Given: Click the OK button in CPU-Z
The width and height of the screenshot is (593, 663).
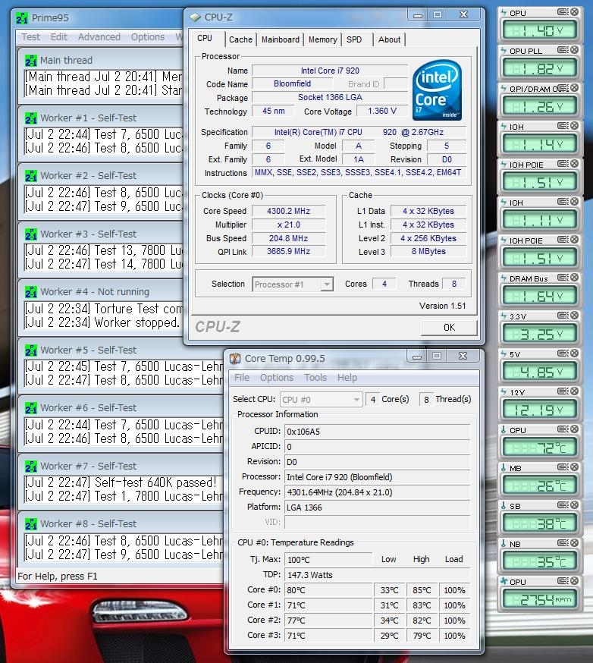Looking at the screenshot, I should click(449, 327).
